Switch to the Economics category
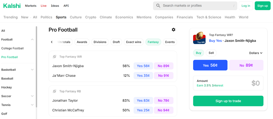Screen dimensions: 273x119 pyautogui.click(x=124, y=17)
